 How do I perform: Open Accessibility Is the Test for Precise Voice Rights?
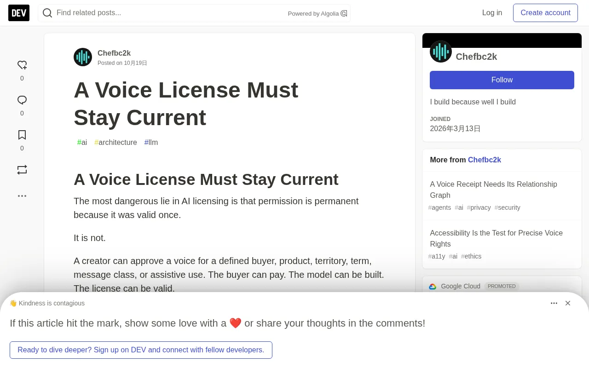point(496,238)
